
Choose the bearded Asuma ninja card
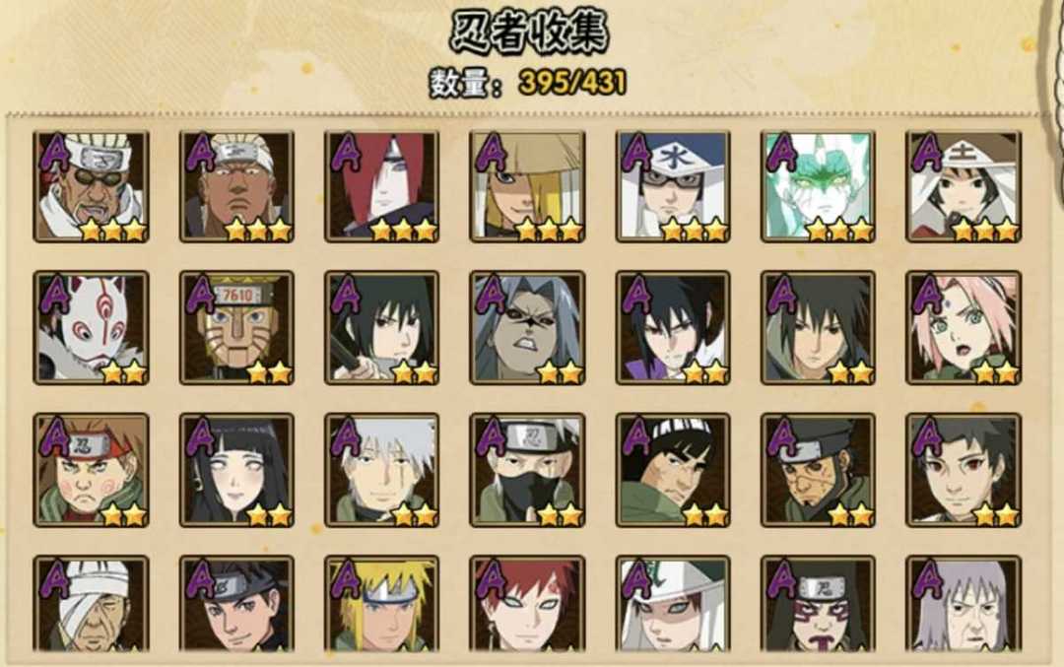pos(819,470)
